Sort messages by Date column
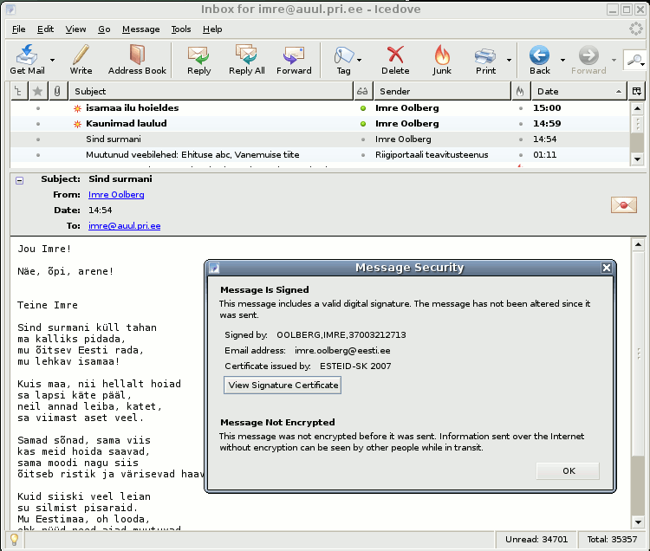This screenshot has height=551, width=650. [579, 91]
